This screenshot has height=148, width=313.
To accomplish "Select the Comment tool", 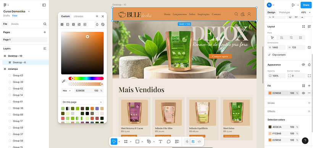I will pos(169,142).
